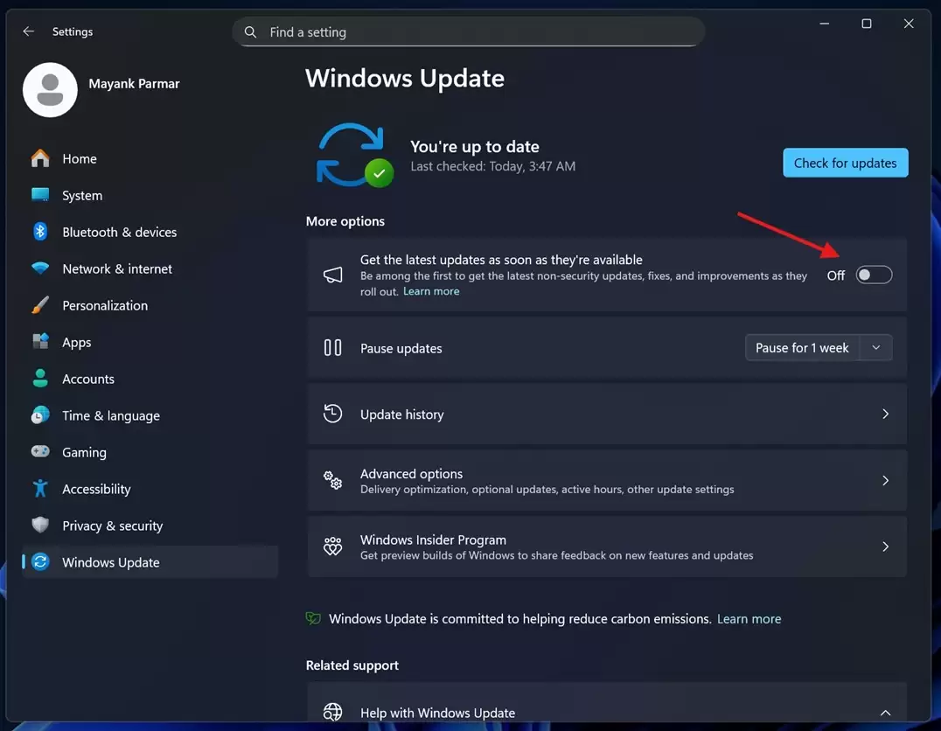Enable getting latest updates as soon as available
941x731 pixels.
tap(874, 275)
